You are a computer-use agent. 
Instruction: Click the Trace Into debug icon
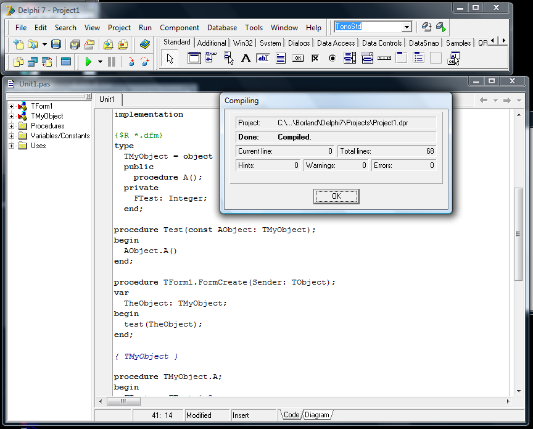pyautogui.click(x=131, y=62)
